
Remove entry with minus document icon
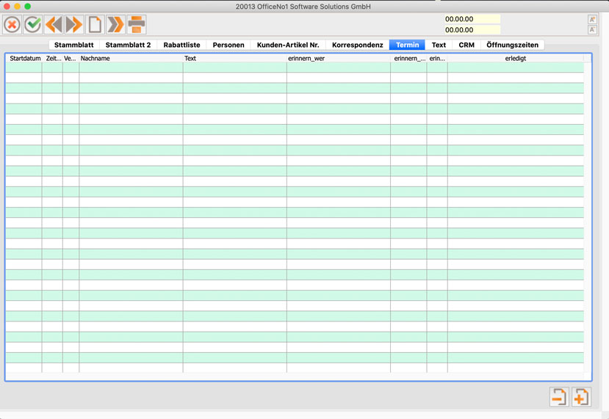pos(559,397)
